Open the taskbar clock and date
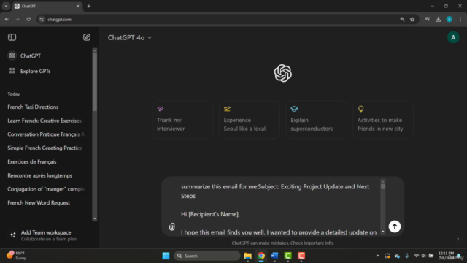Viewport: 467px width, 263px height. (446, 256)
